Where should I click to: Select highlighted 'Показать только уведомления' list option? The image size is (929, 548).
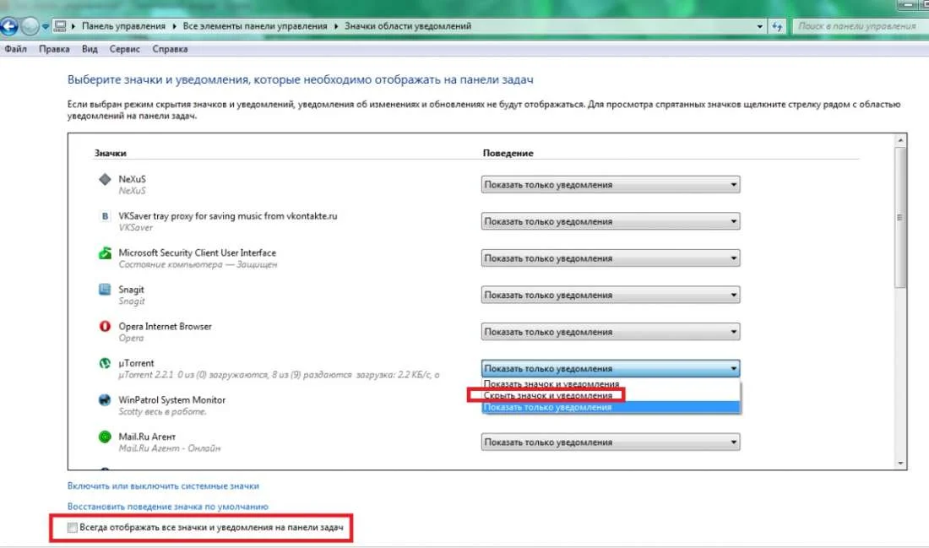coord(611,407)
